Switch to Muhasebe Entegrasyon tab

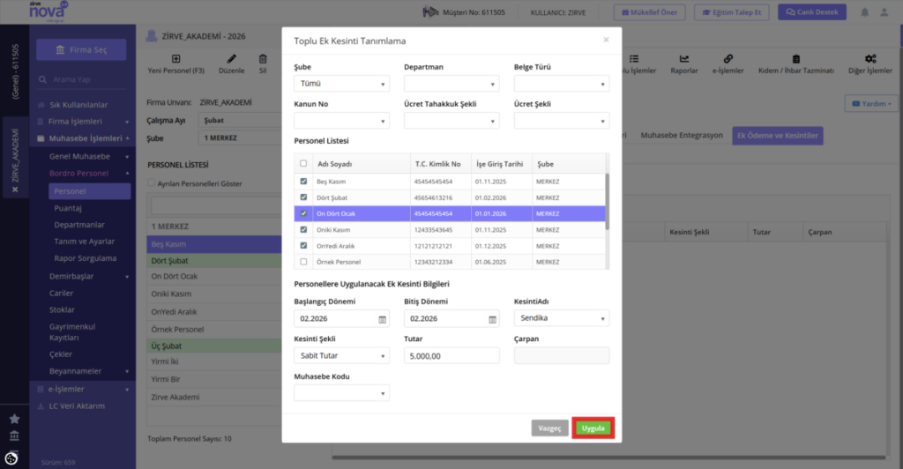pos(682,135)
